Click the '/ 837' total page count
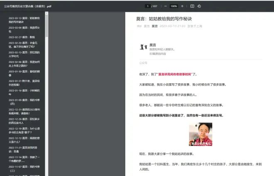Viewport: 274px width, 176px height. click(x=154, y=6)
